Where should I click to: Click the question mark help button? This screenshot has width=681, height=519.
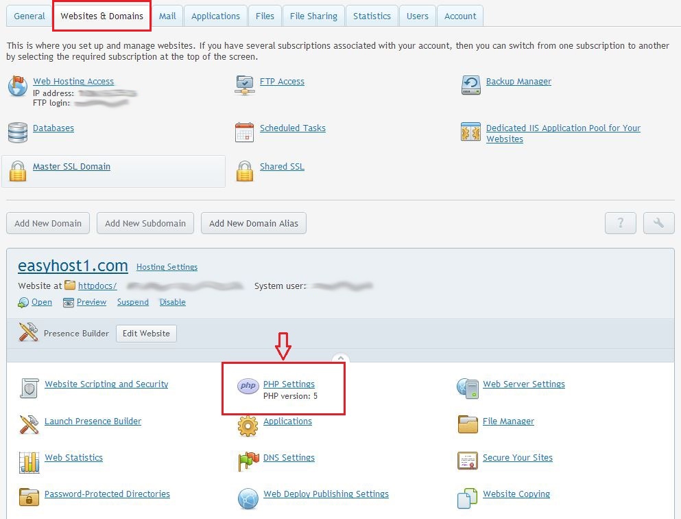click(621, 223)
